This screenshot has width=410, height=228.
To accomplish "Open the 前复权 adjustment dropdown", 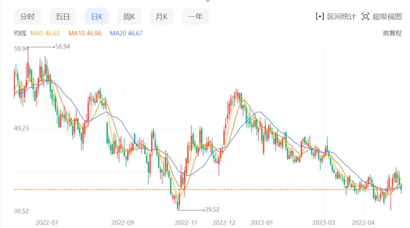I will tap(392, 33).
